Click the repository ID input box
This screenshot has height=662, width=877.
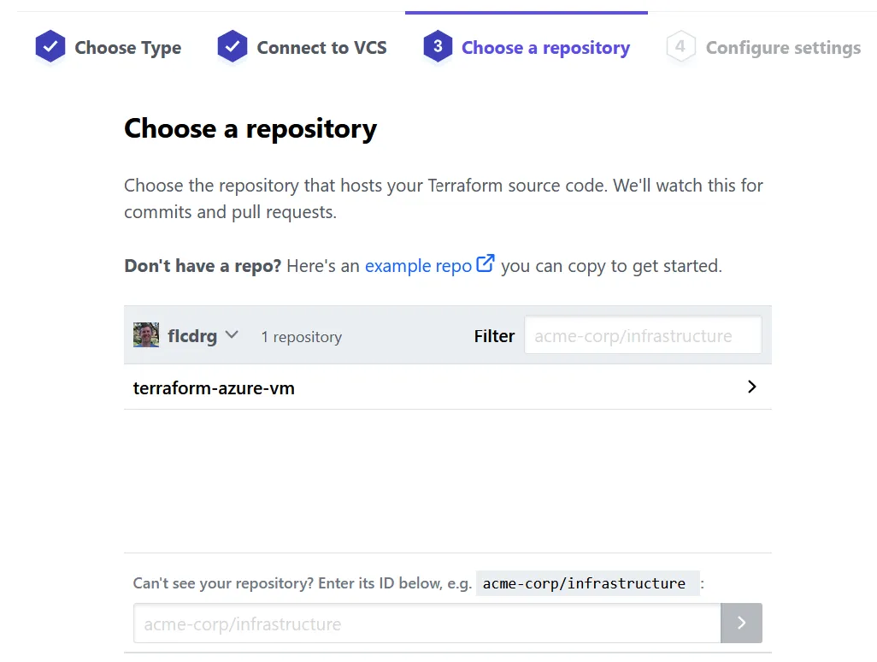tap(427, 624)
